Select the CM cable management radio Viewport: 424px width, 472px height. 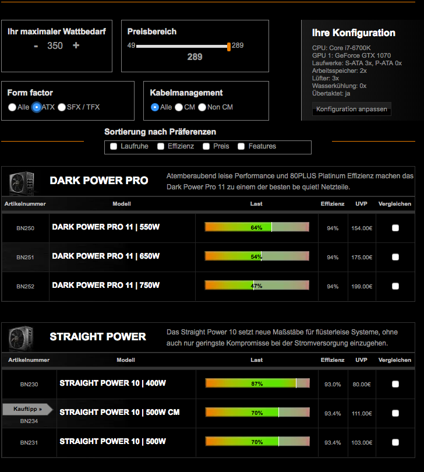(x=179, y=107)
